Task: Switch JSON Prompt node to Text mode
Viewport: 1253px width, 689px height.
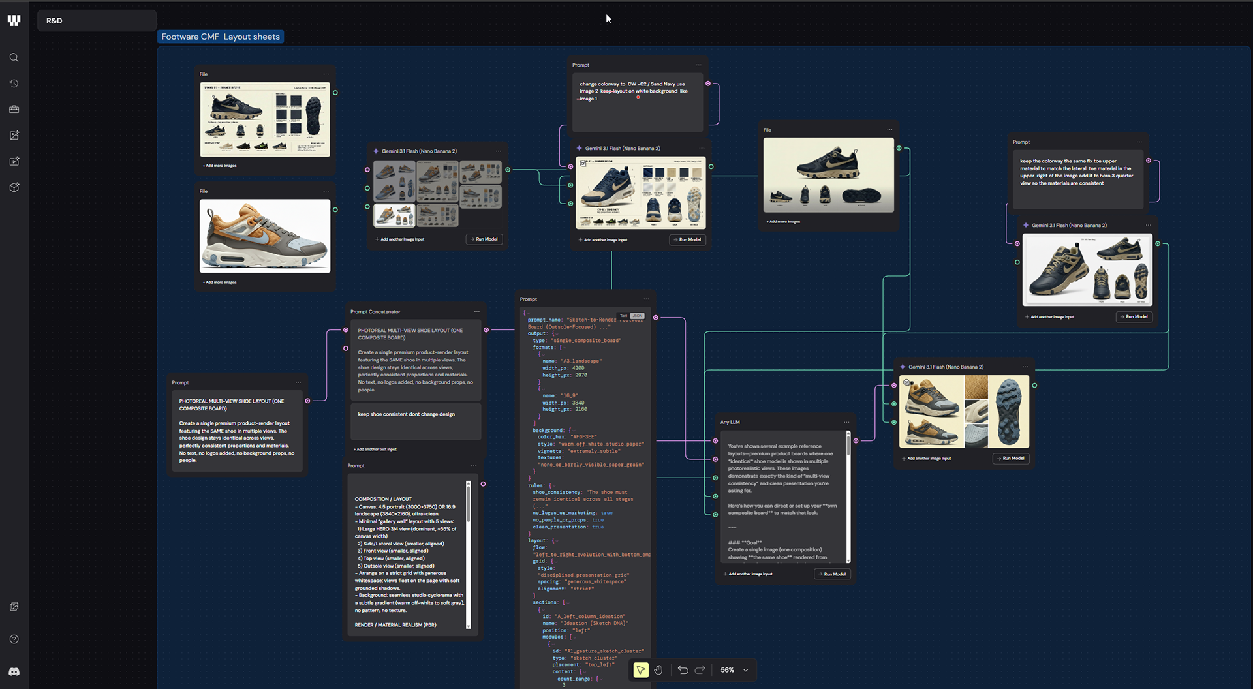Action: (623, 316)
